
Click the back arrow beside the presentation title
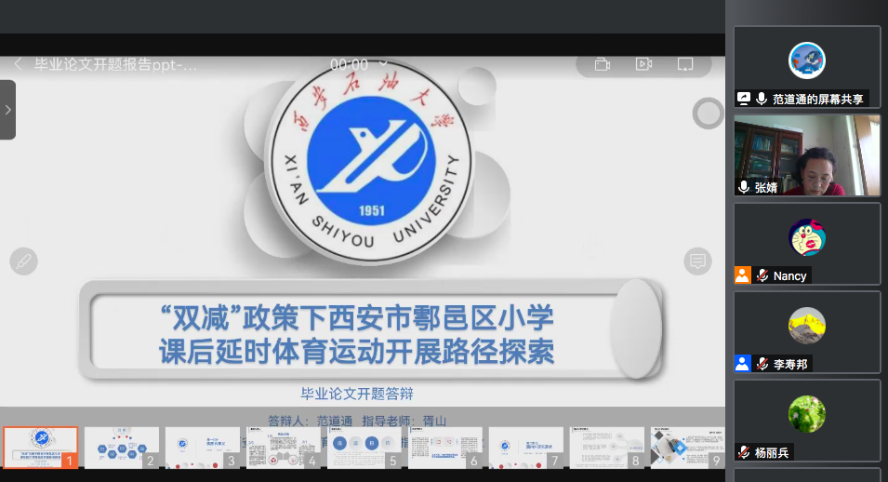coord(18,64)
